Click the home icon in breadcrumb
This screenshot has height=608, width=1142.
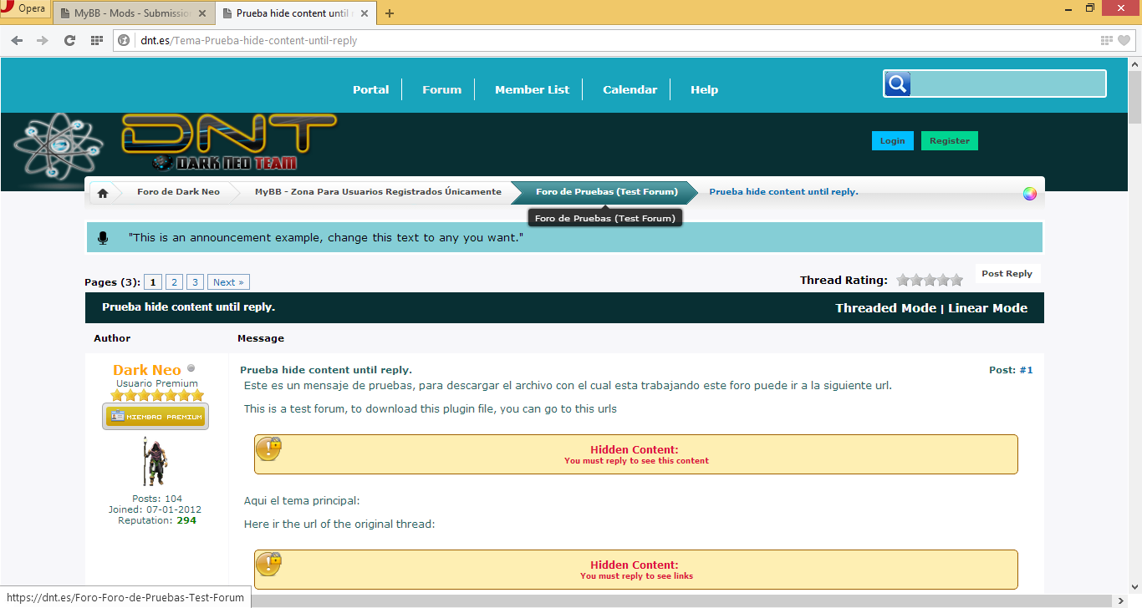tap(103, 193)
